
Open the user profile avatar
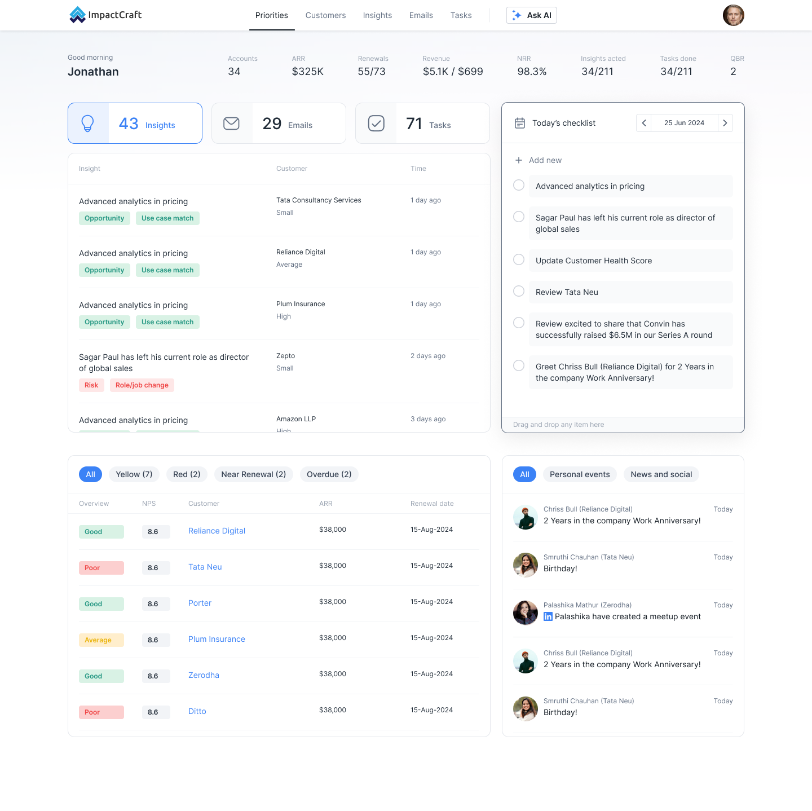tap(734, 15)
